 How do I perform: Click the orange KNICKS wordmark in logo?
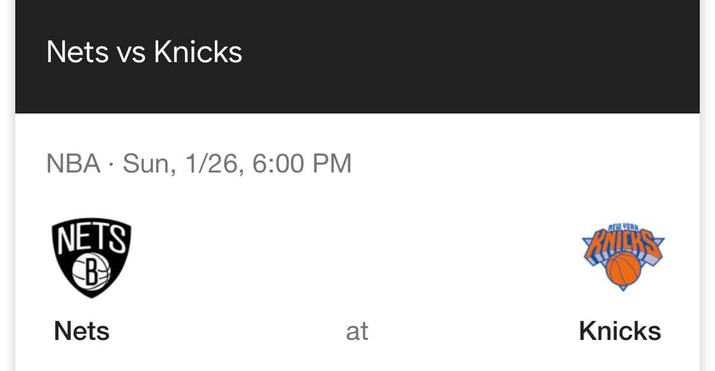pyautogui.click(x=623, y=244)
